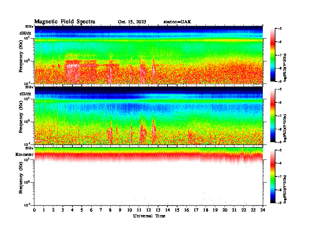Click the "-9" value on Riometer color scale
Image resolution: width=313 pixels, height=241 pixels.
point(280,203)
